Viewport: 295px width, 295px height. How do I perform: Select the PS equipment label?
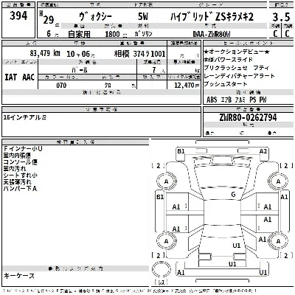coord(252,100)
